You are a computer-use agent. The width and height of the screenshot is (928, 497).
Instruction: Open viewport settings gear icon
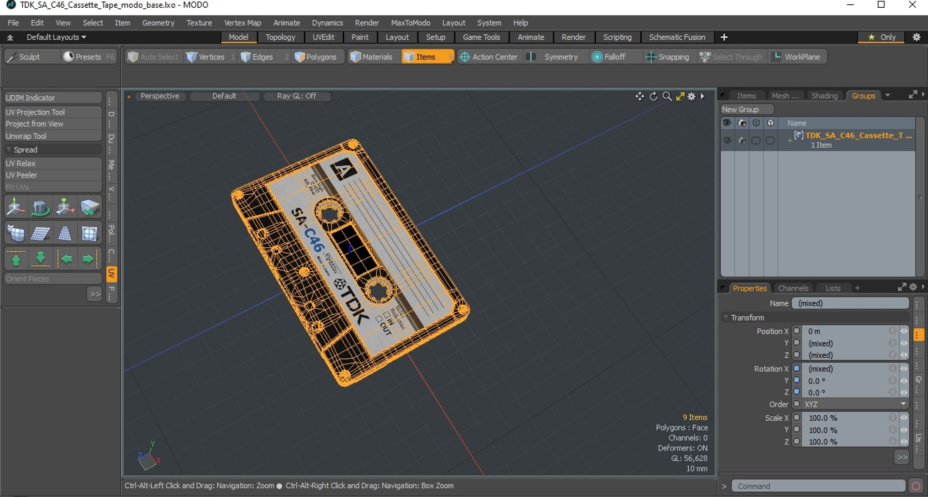click(x=692, y=96)
